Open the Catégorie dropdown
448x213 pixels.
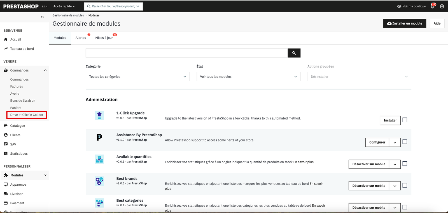point(137,76)
